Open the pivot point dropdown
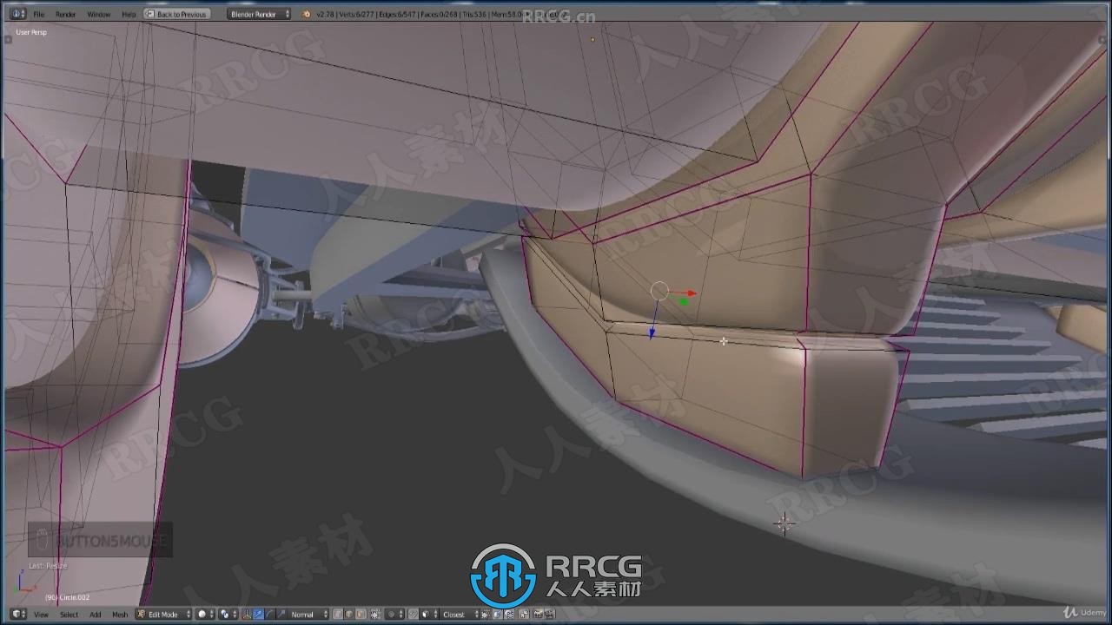 228,614
